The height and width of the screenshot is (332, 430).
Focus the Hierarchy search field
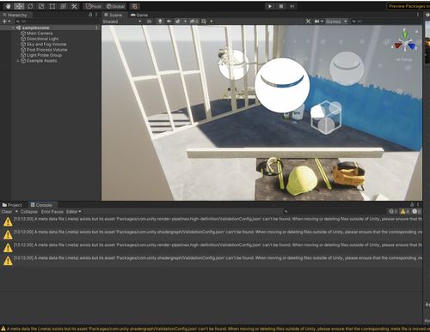point(56,21)
